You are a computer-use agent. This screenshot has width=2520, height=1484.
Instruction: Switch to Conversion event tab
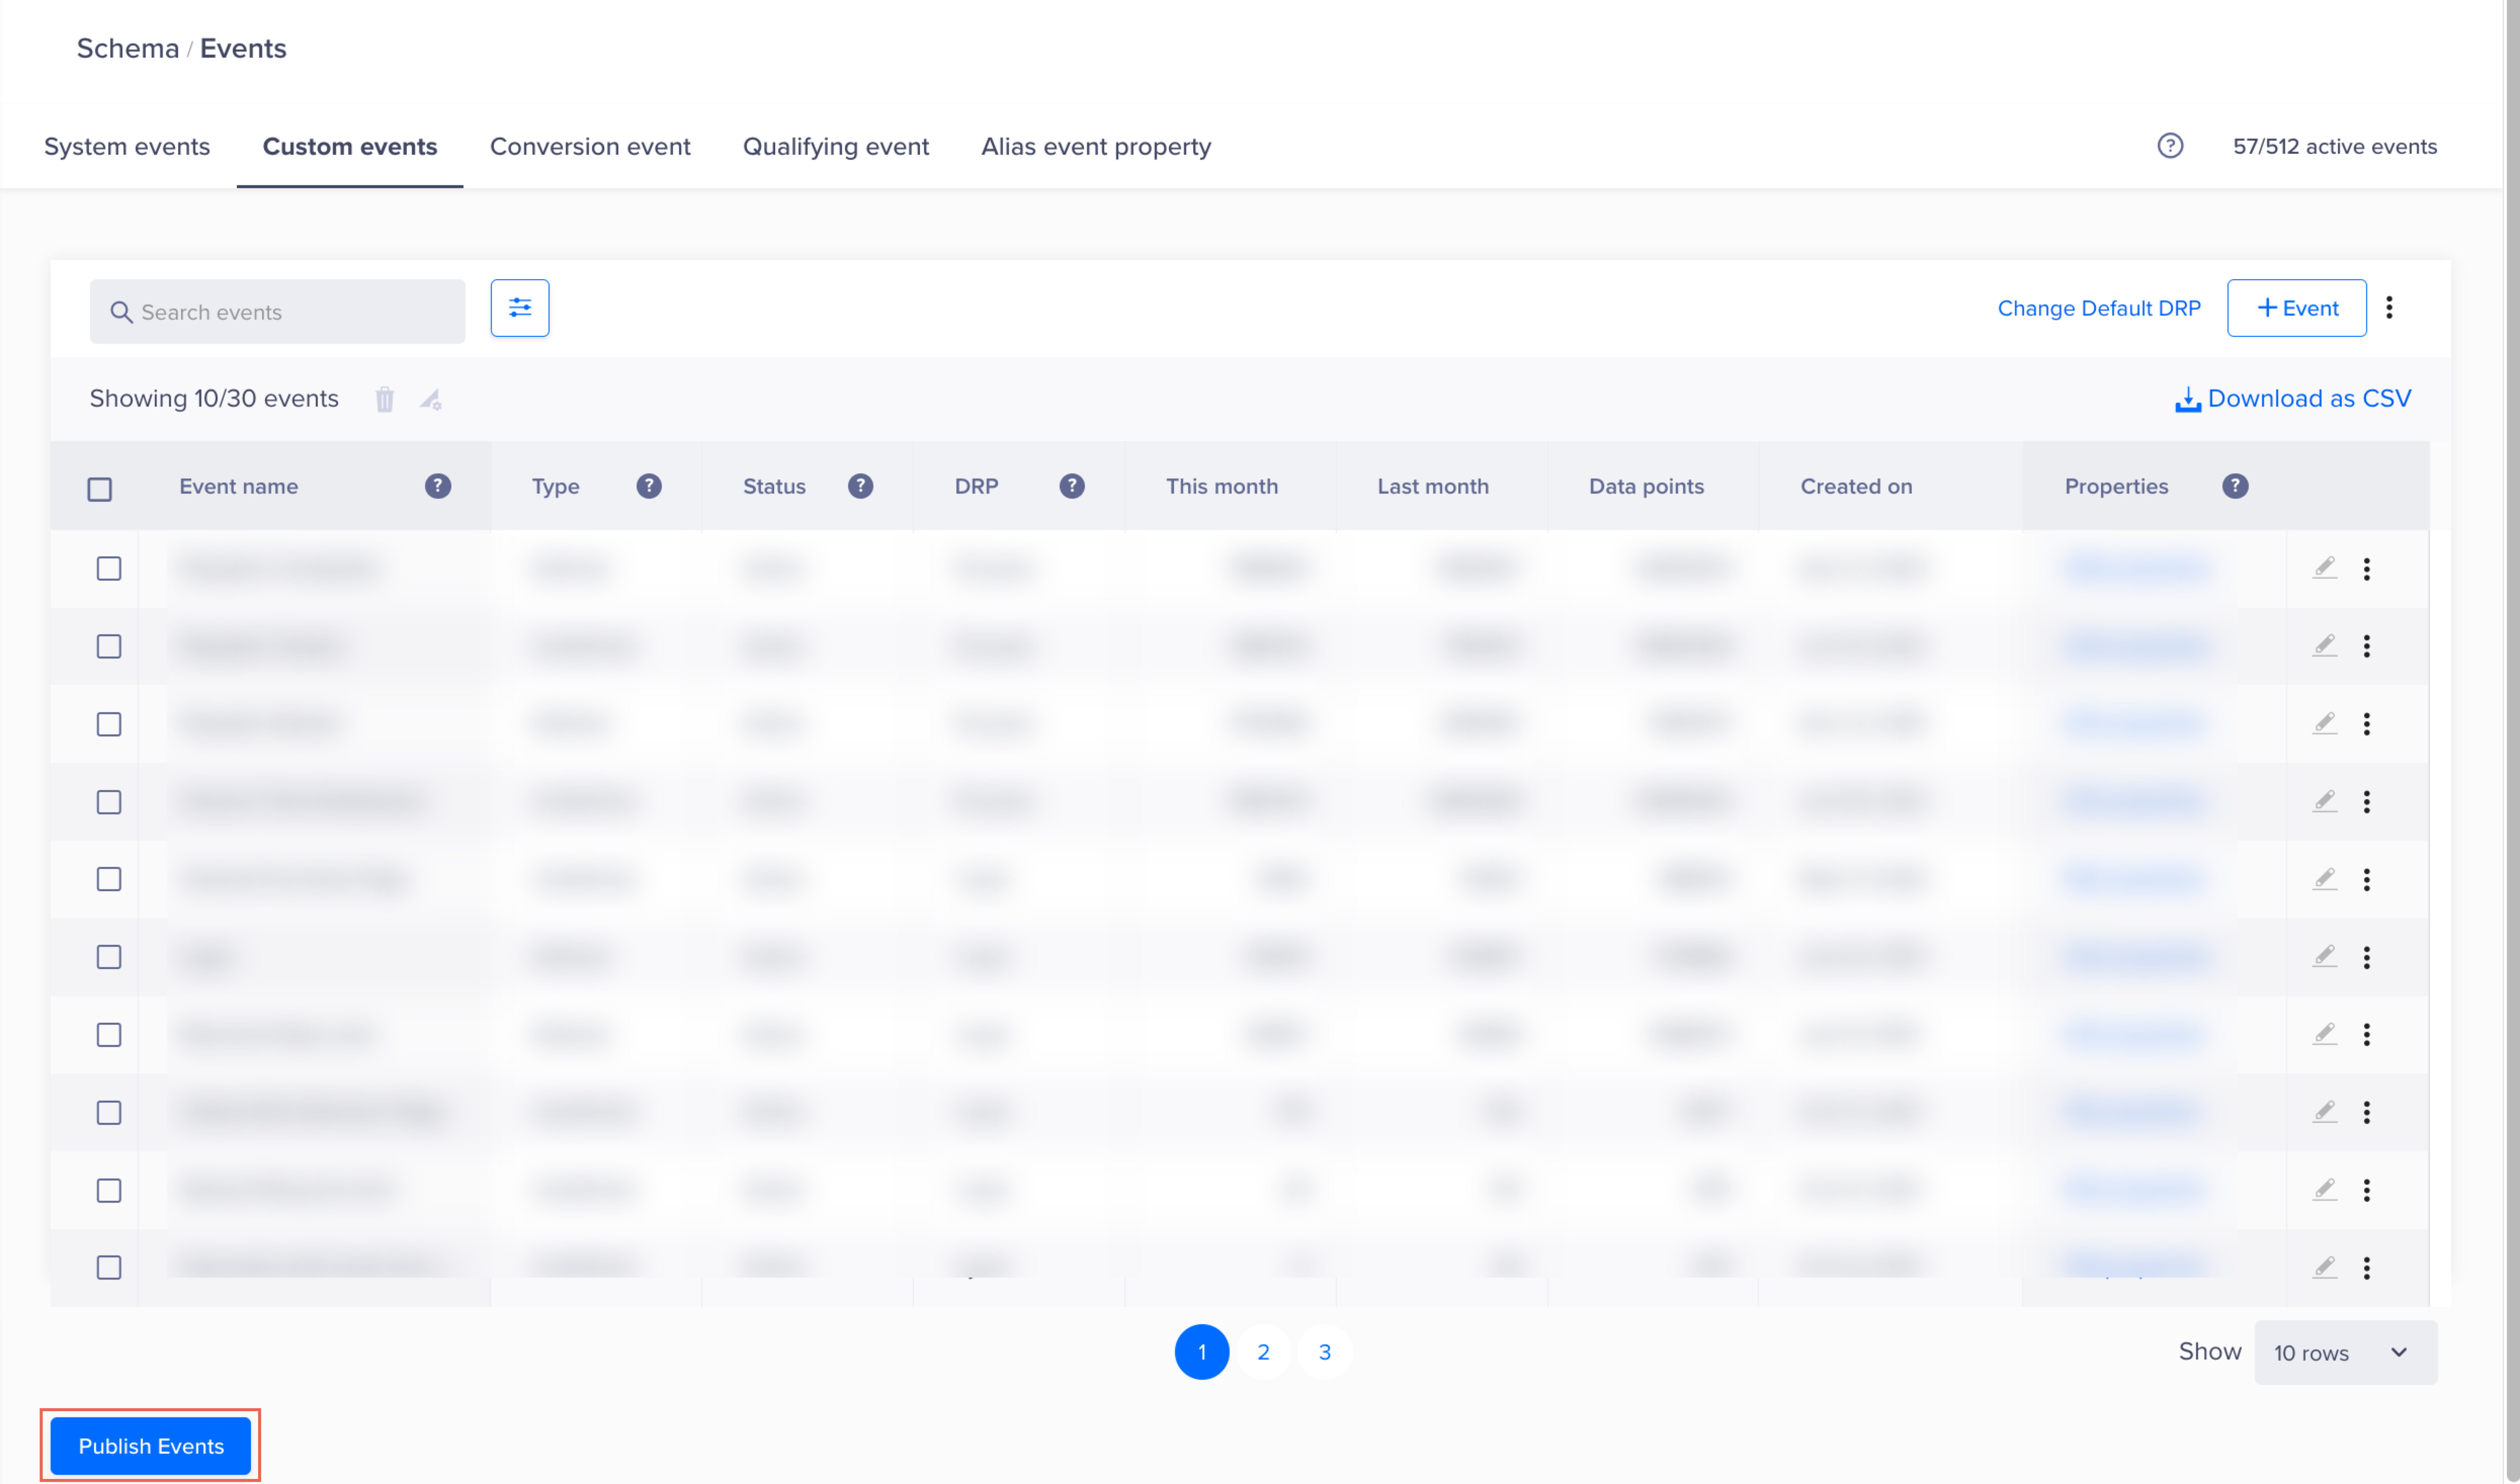point(589,146)
